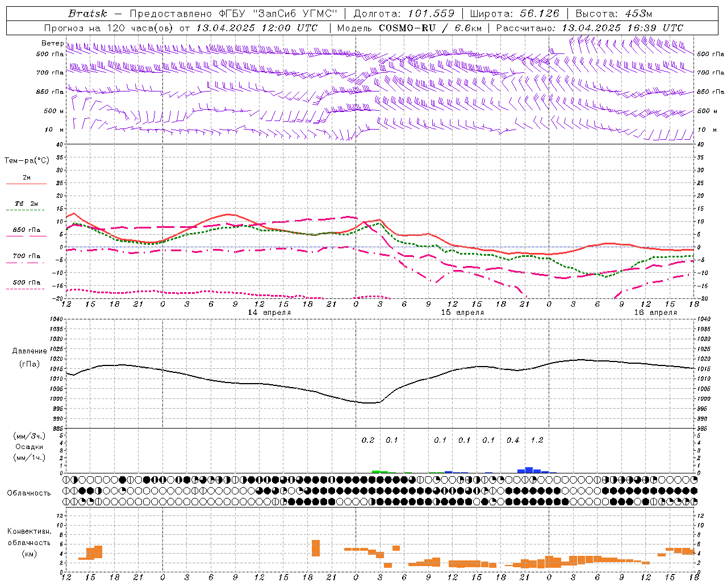Click the (км) units label

(30, 554)
